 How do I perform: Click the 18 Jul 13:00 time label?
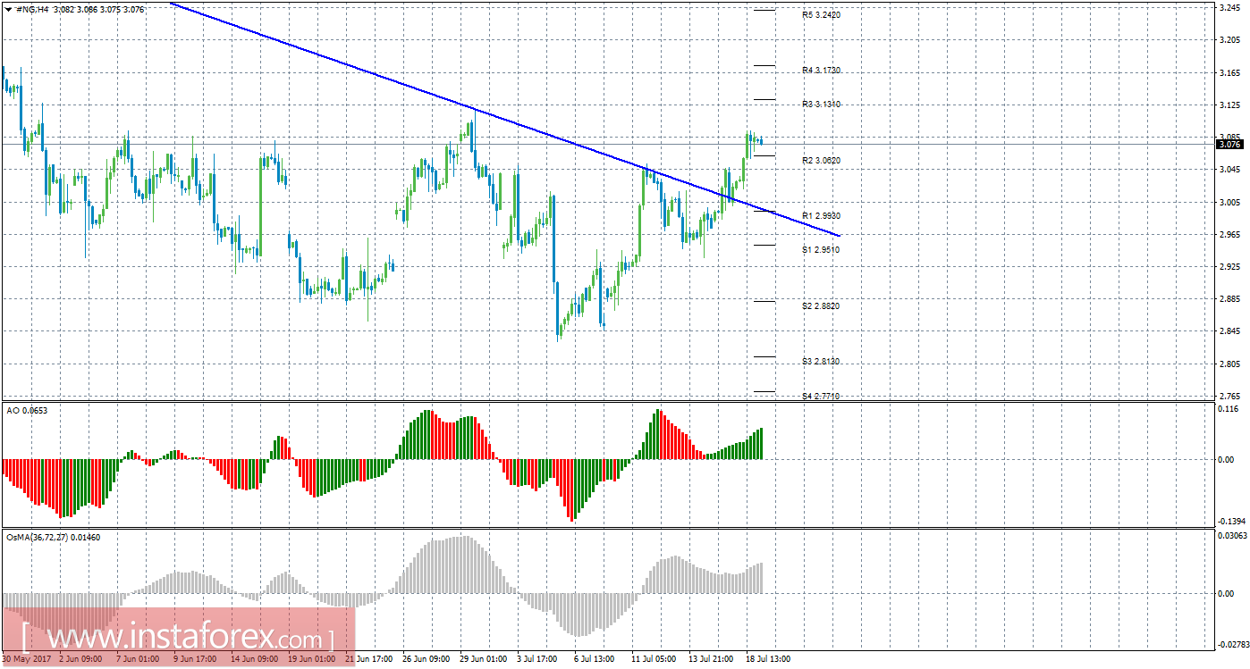(768, 660)
